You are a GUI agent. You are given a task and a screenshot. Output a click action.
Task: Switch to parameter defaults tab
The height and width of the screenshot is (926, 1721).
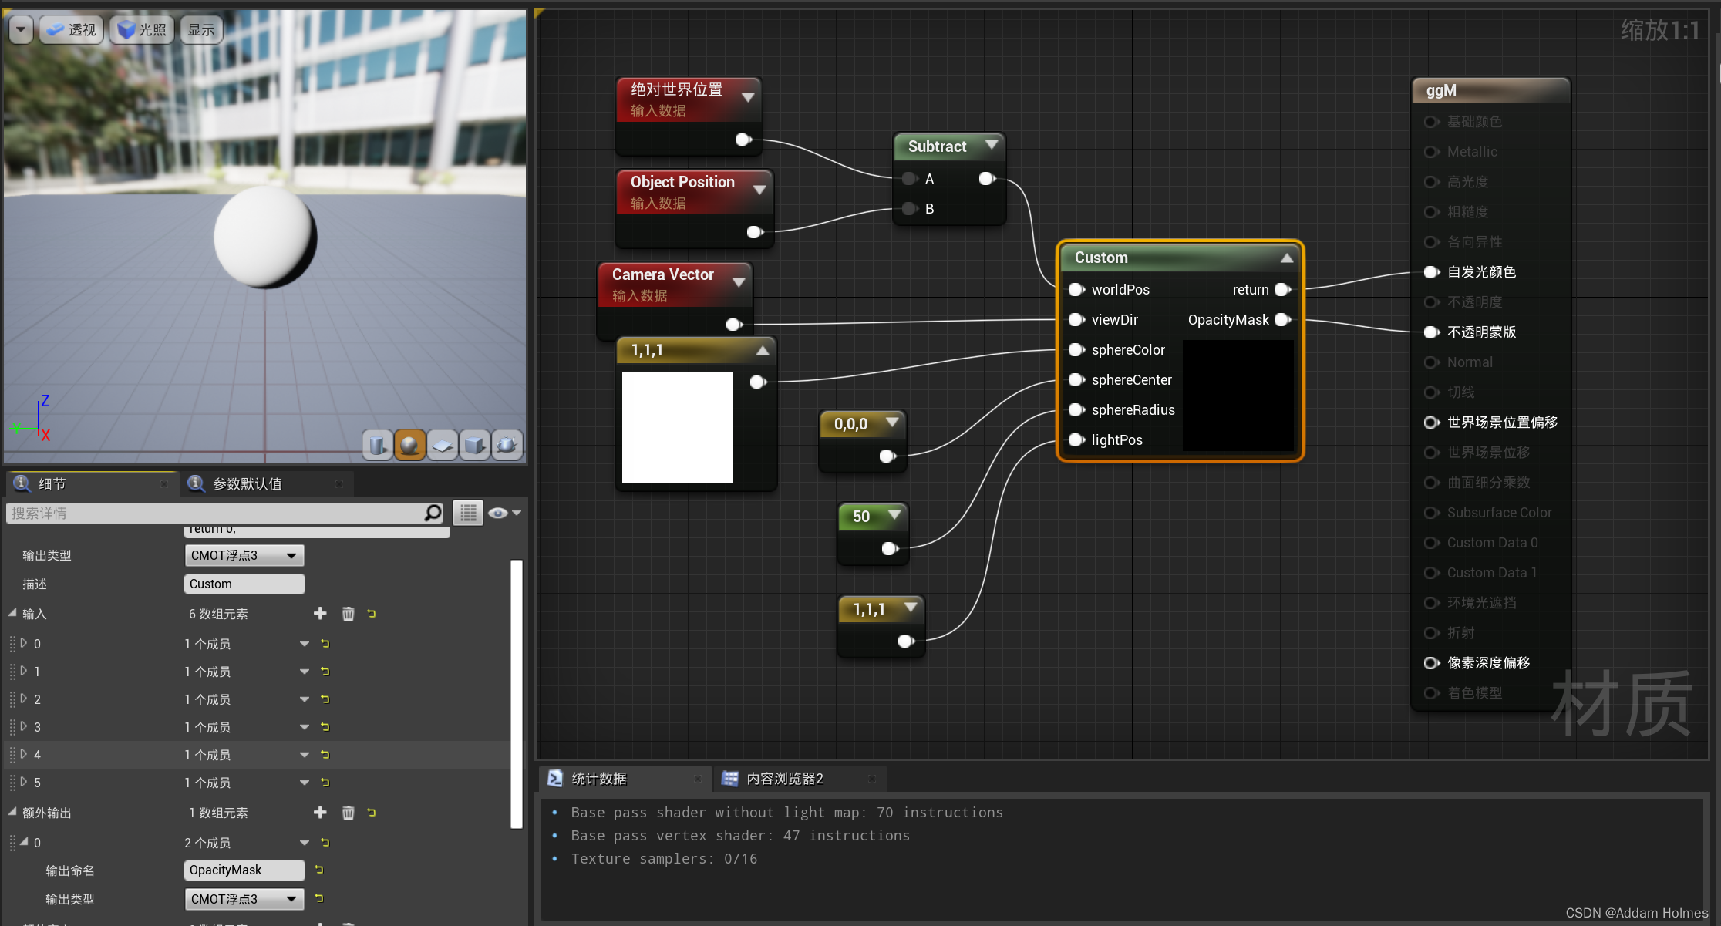coord(247,483)
